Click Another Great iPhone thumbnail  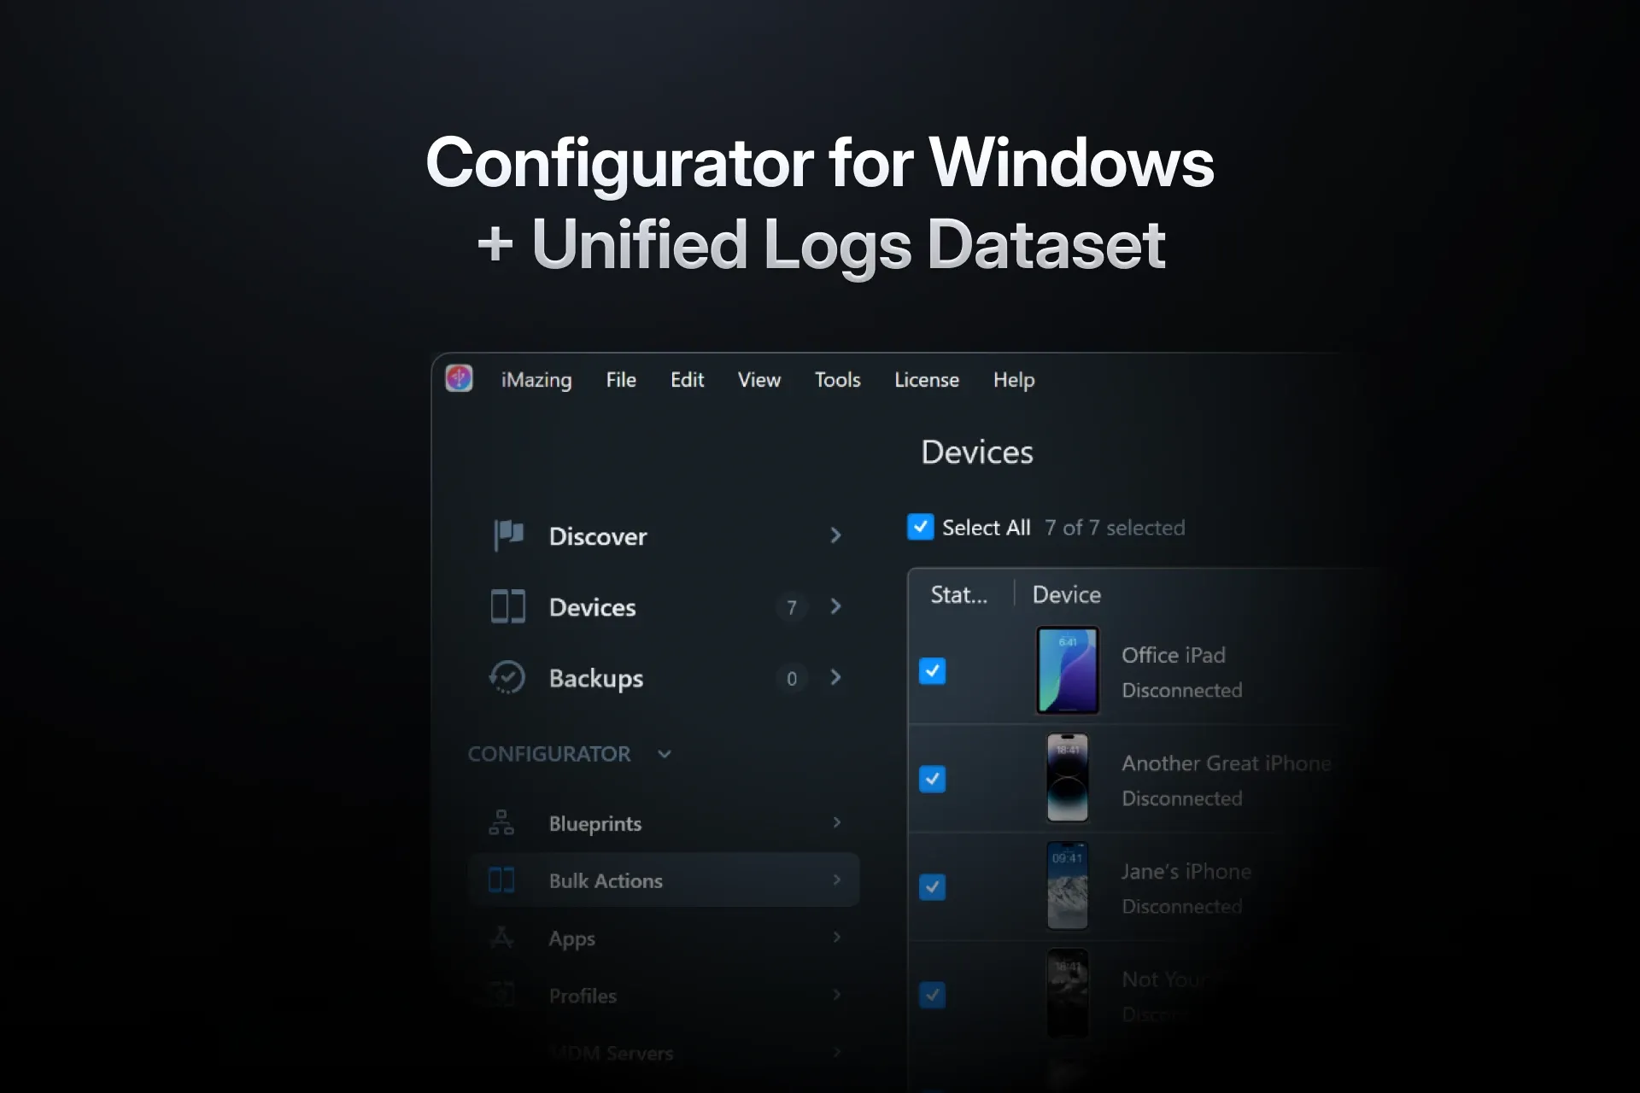(1068, 778)
